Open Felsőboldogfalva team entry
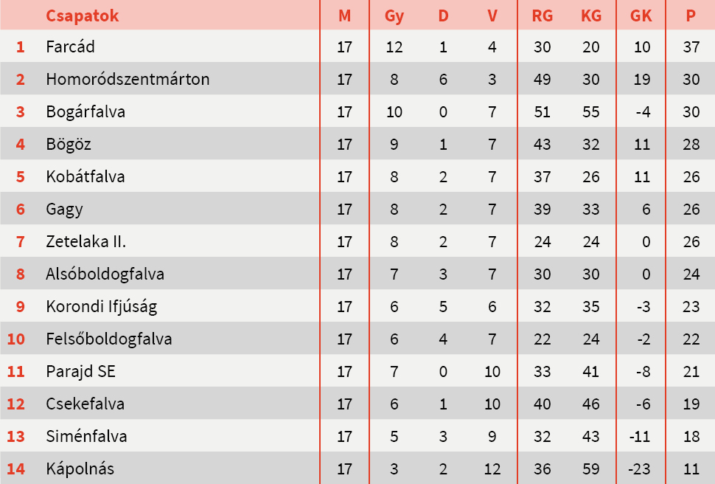 pos(108,339)
